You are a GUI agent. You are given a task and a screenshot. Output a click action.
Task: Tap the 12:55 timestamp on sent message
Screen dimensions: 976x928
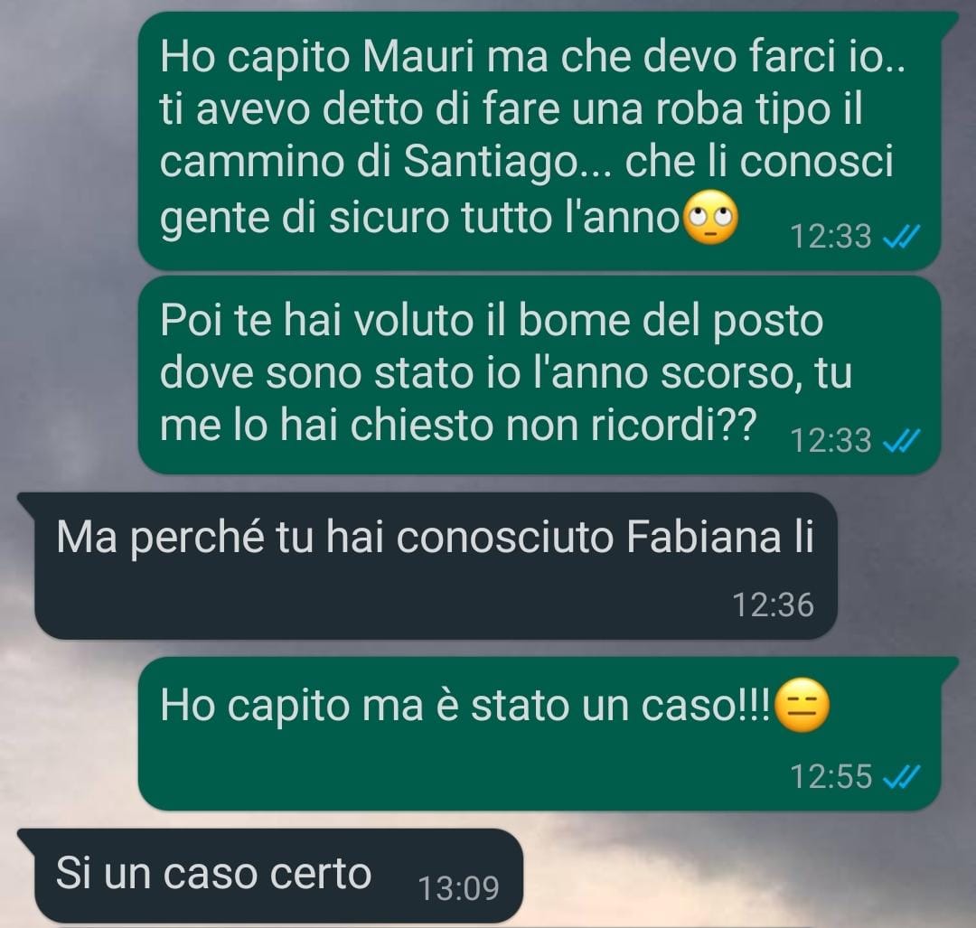click(831, 777)
